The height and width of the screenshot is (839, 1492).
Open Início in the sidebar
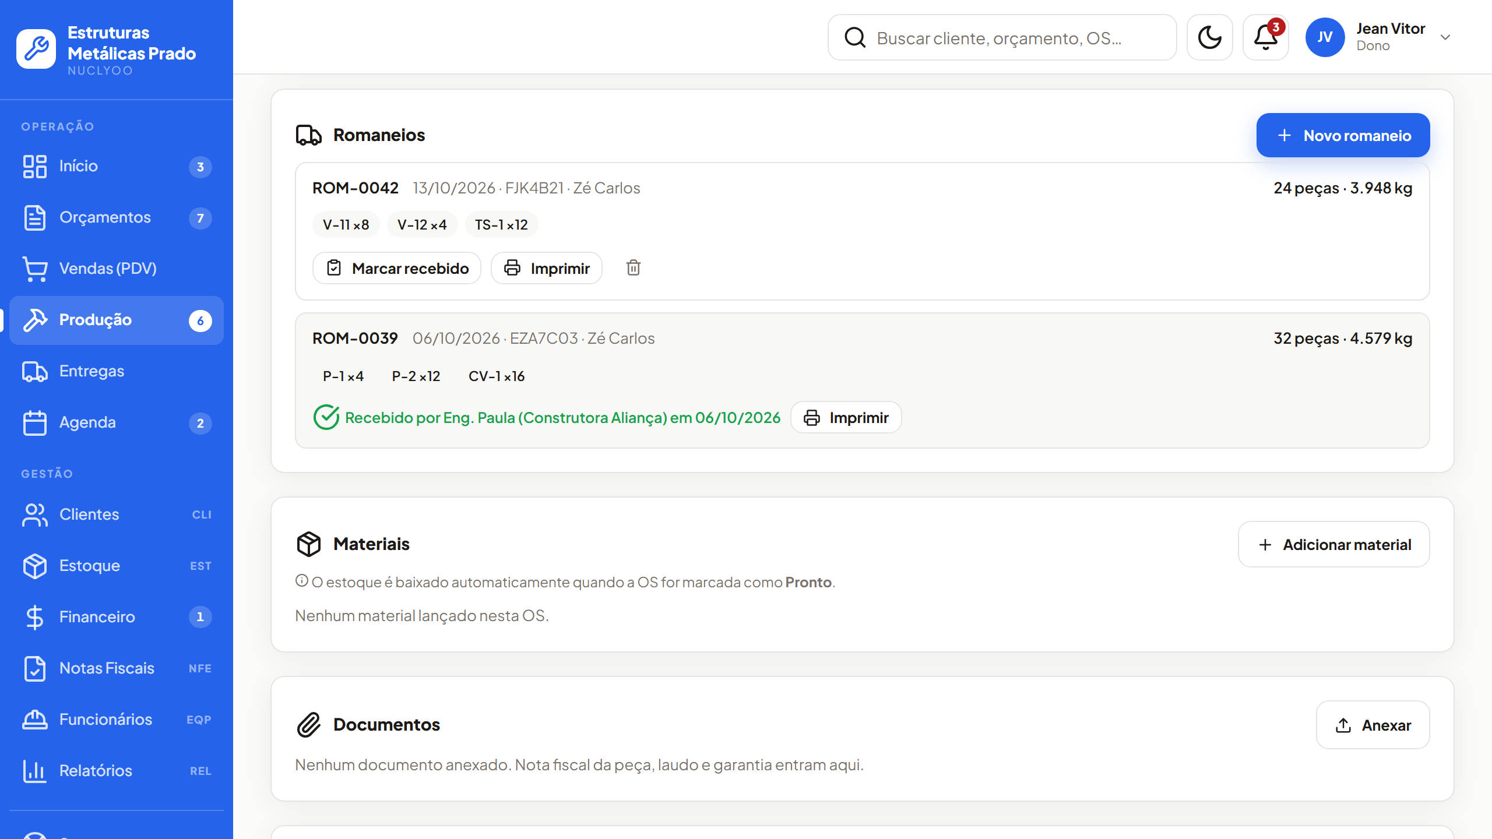pos(117,166)
